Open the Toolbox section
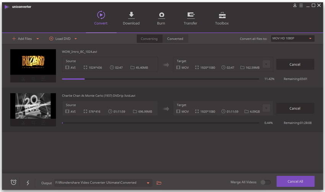The width and height of the screenshot is (325, 192). pyautogui.click(x=222, y=18)
